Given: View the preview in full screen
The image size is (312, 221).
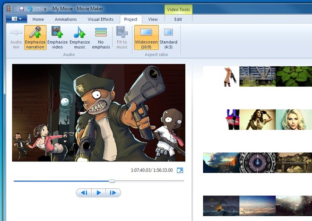Looking at the screenshot, I should [180, 170].
